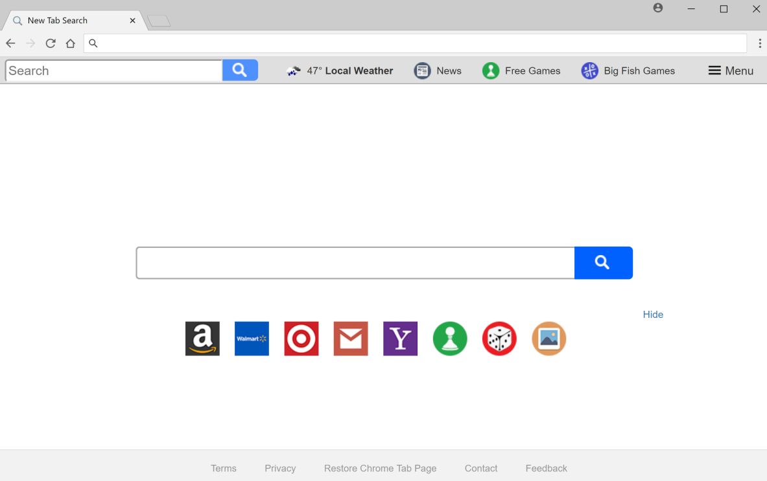The image size is (767, 481).
Task: Open Chrome's three-dot browser menu
Action: (759, 43)
